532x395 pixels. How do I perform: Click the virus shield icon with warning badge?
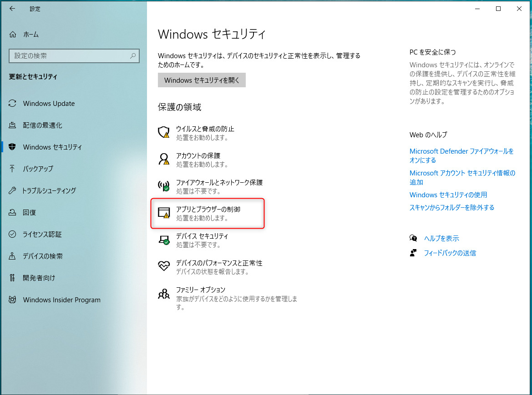coord(164,132)
